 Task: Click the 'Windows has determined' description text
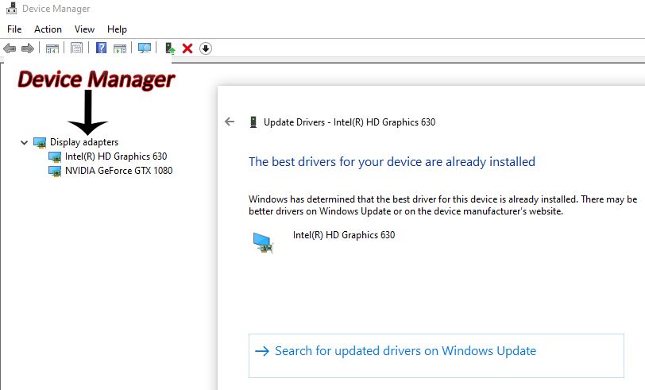[442, 205]
